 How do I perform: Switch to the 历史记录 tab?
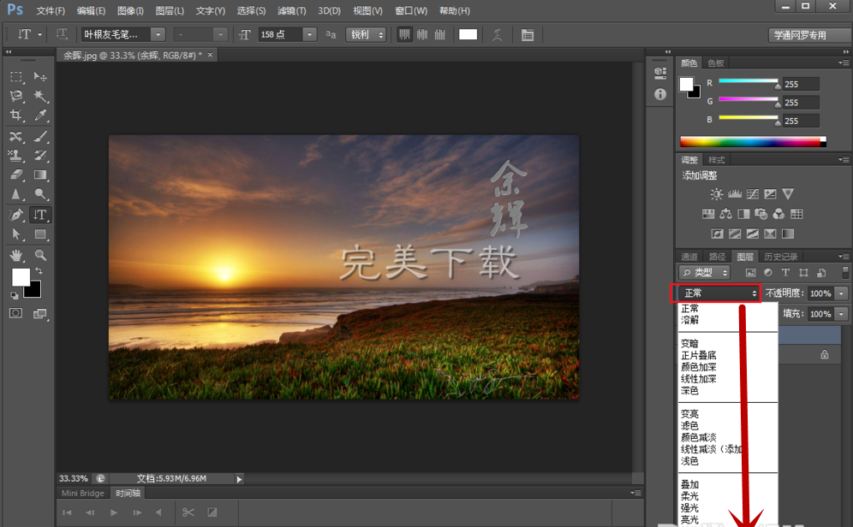[x=780, y=257]
